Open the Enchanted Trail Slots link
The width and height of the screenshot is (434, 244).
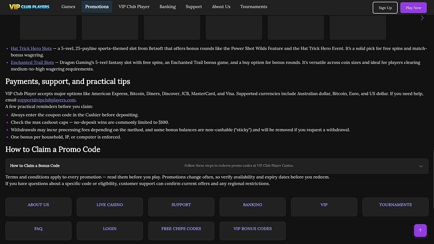point(32,62)
